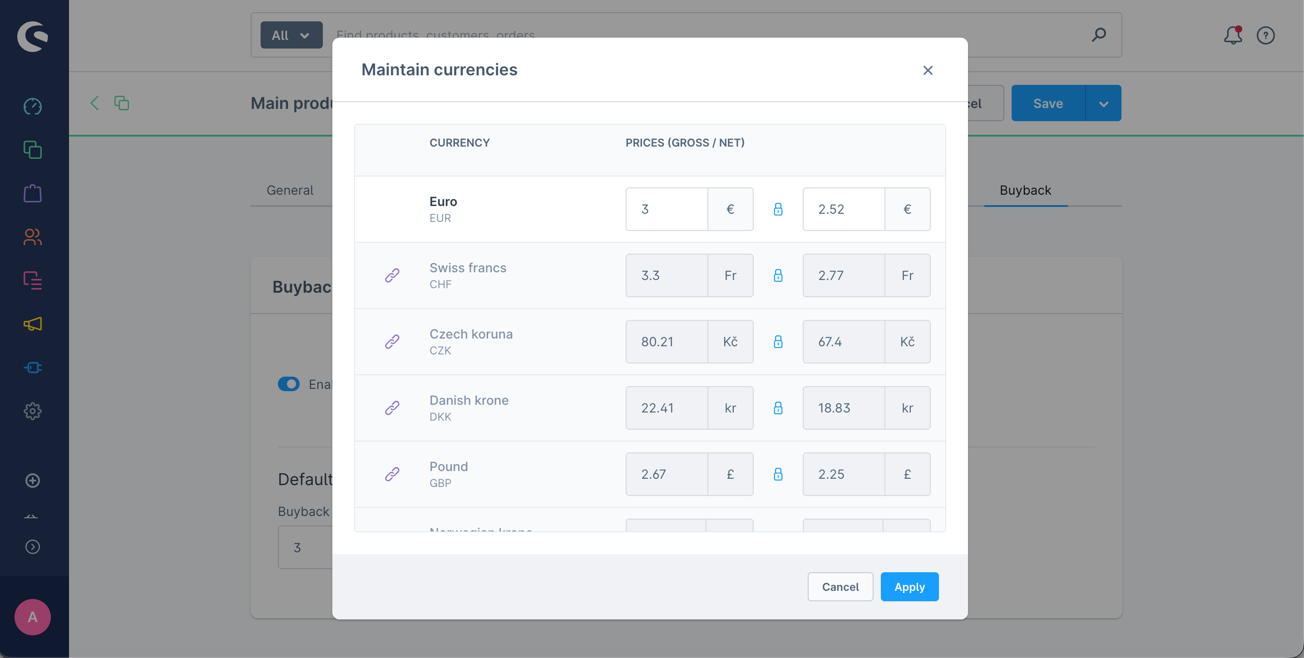Close the Maintain currencies dialog
The image size is (1304, 658).
928,70
